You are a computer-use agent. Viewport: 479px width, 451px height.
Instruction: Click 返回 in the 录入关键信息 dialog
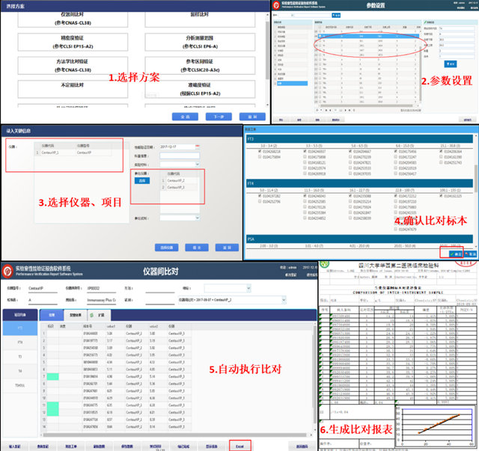point(227,248)
